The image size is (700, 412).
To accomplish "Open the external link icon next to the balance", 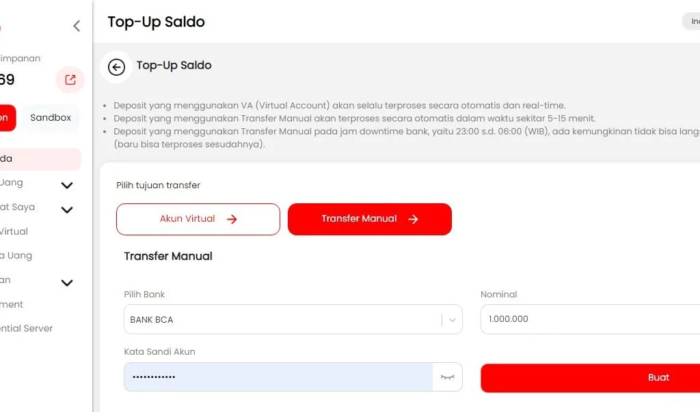I will click(69, 80).
